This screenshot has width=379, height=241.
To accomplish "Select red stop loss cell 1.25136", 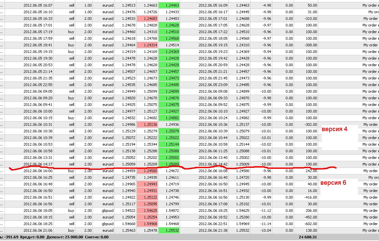I will tap(147, 124).
